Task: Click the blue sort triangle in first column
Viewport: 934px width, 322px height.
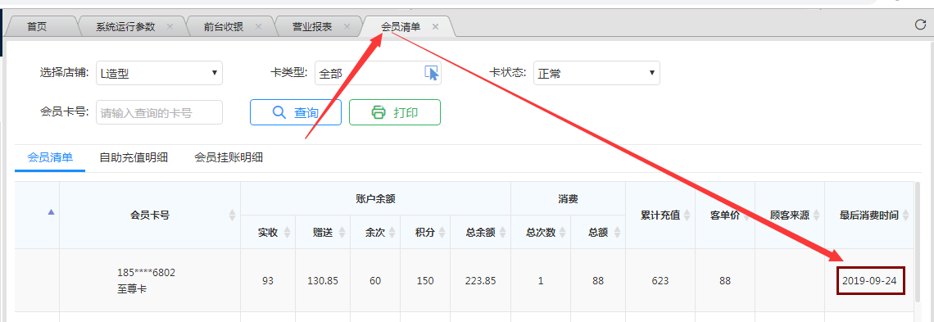Action: (x=52, y=212)
